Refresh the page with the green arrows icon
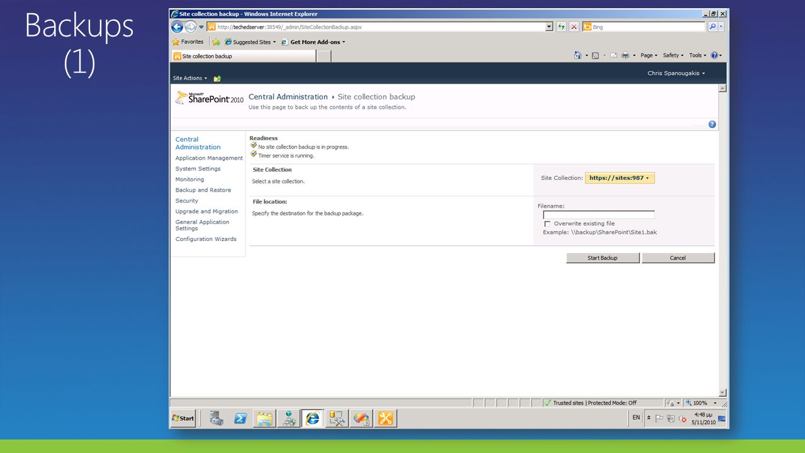 pos(561,27)
